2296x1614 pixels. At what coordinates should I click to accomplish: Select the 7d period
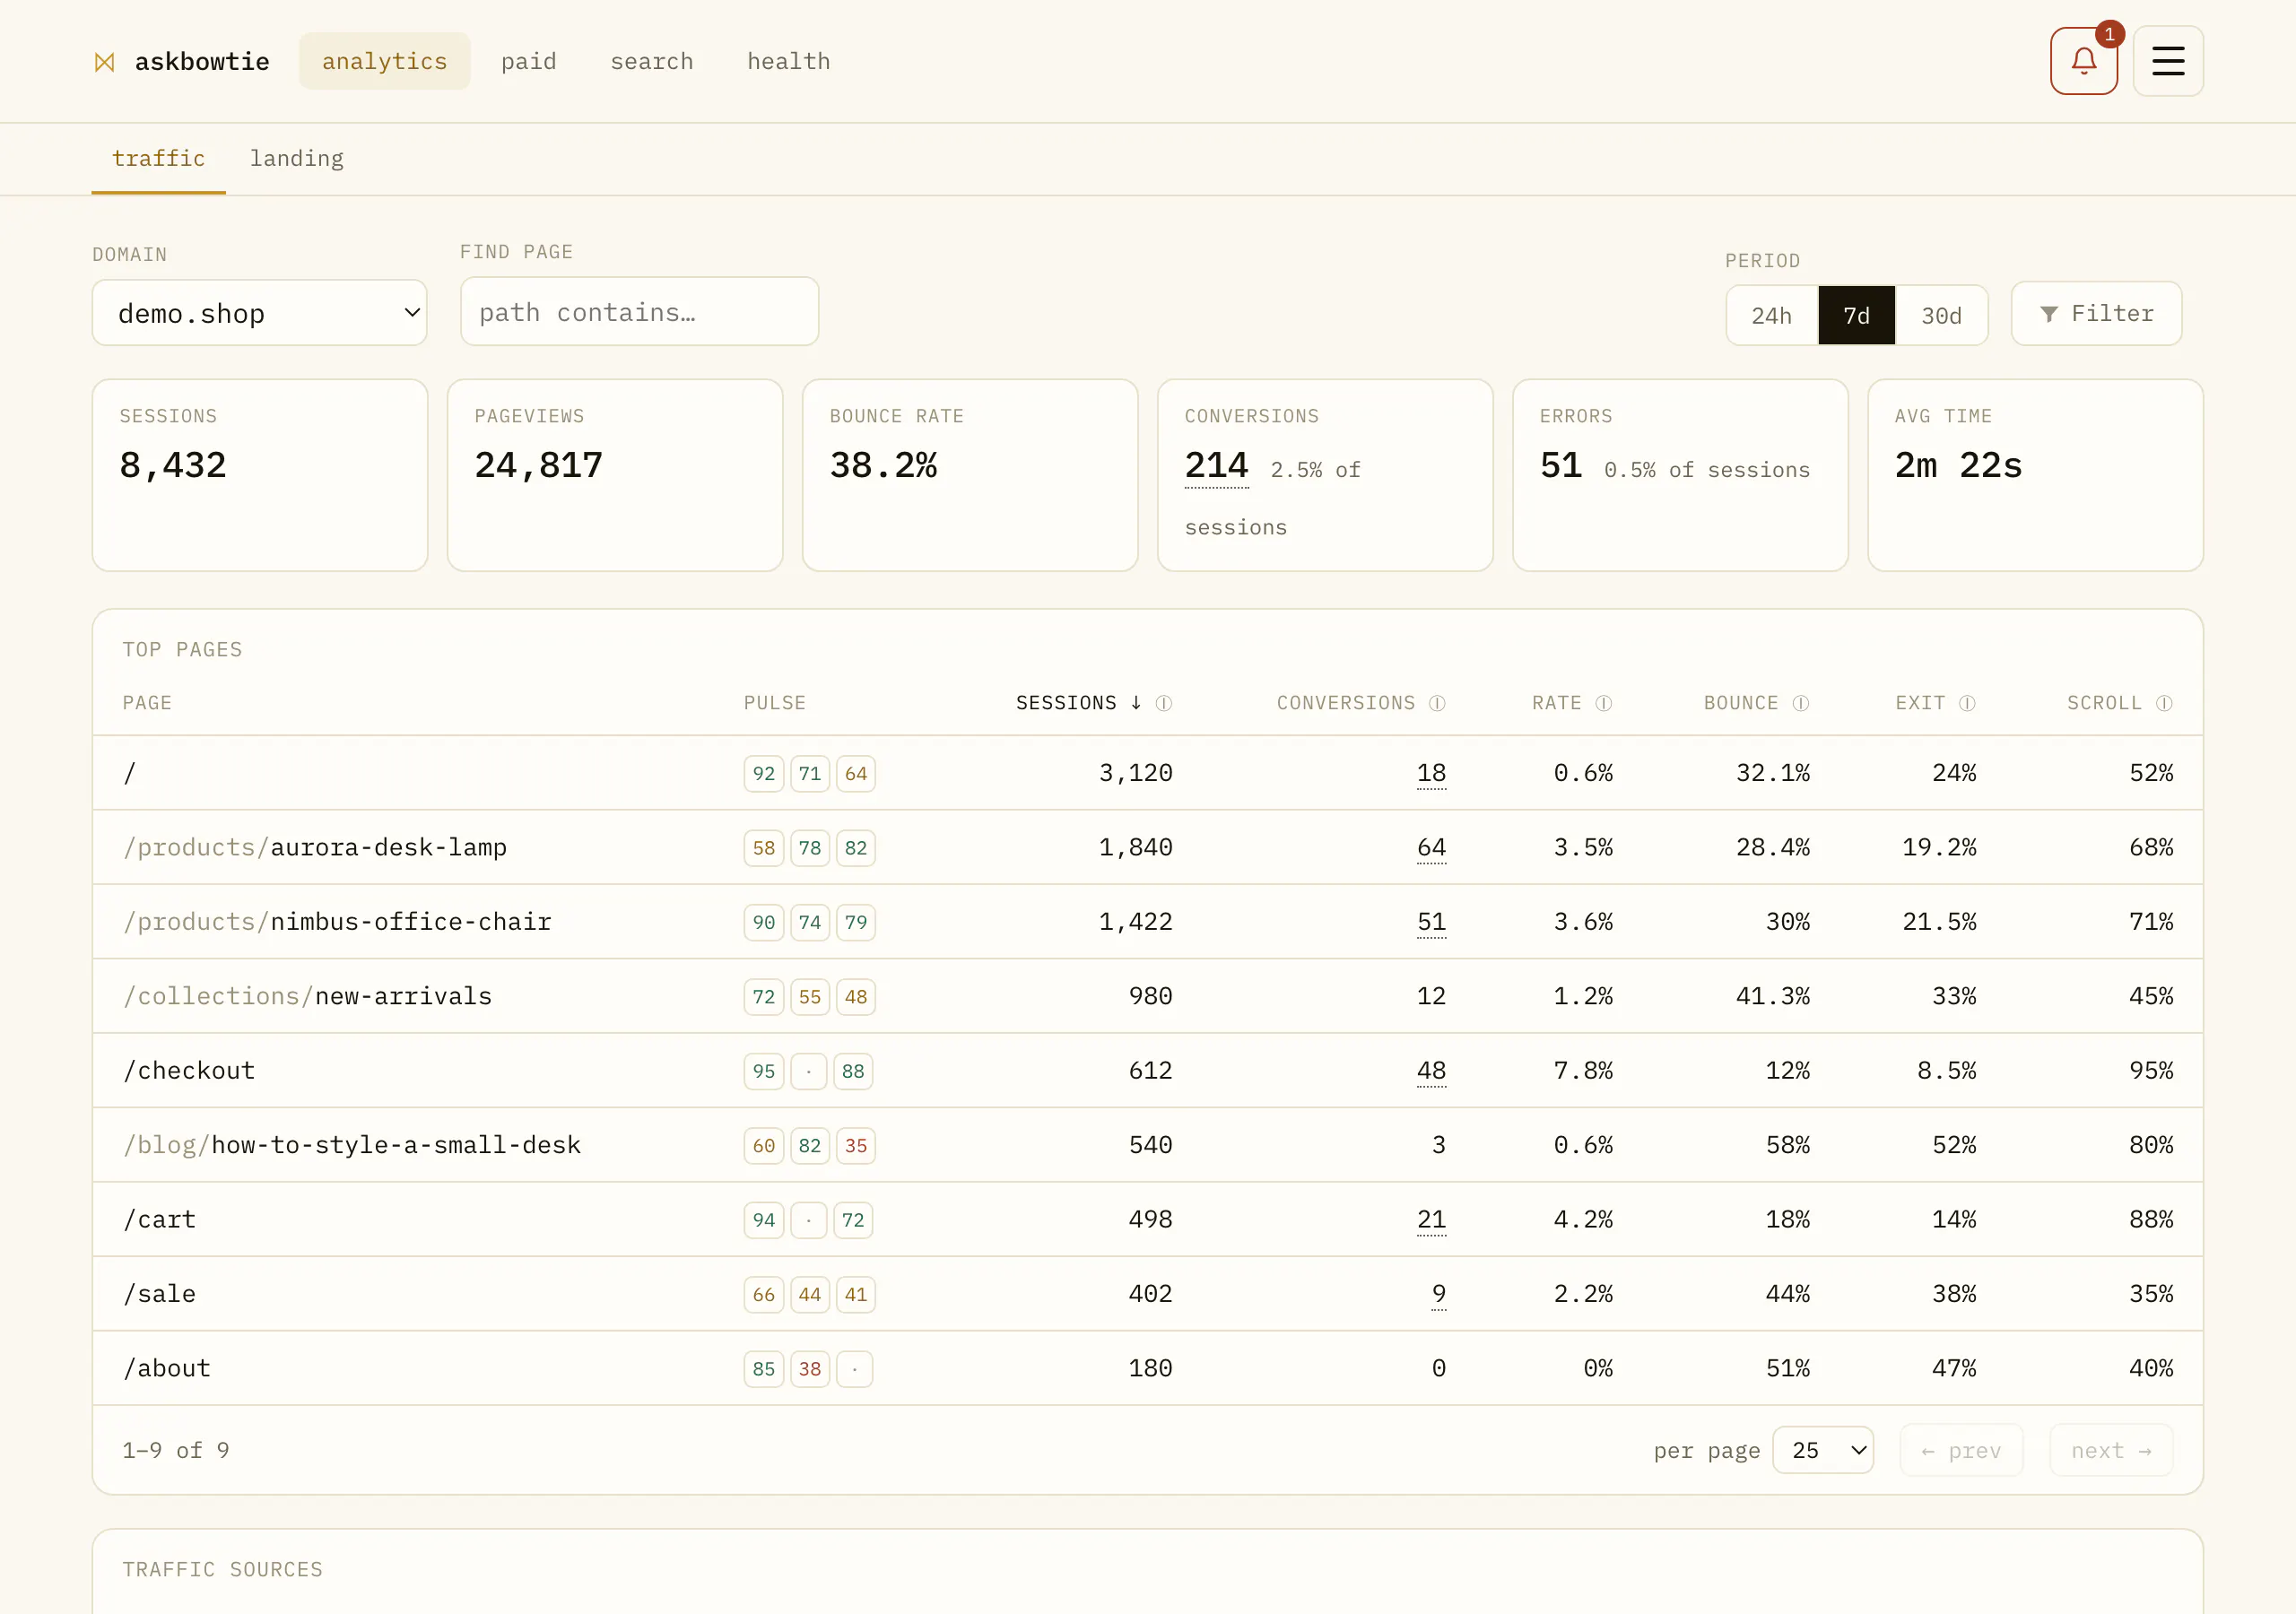[x=1856, y=316]
